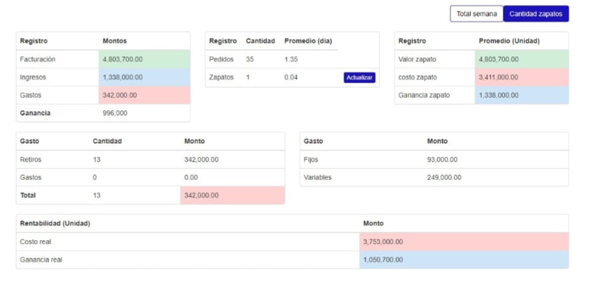Click the red costo zapato amount
Screen dimensions: 591x283
pyautogui.click(x=521, y=77)
